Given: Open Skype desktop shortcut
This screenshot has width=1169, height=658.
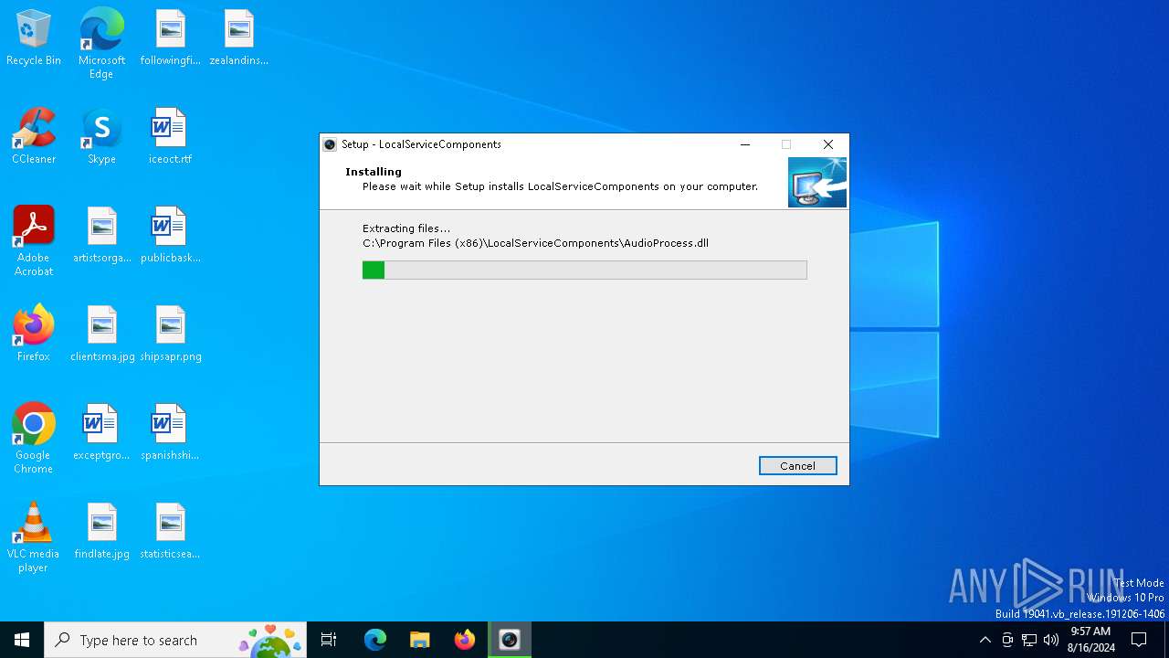Looking at the screenshot, I should 101,137.
